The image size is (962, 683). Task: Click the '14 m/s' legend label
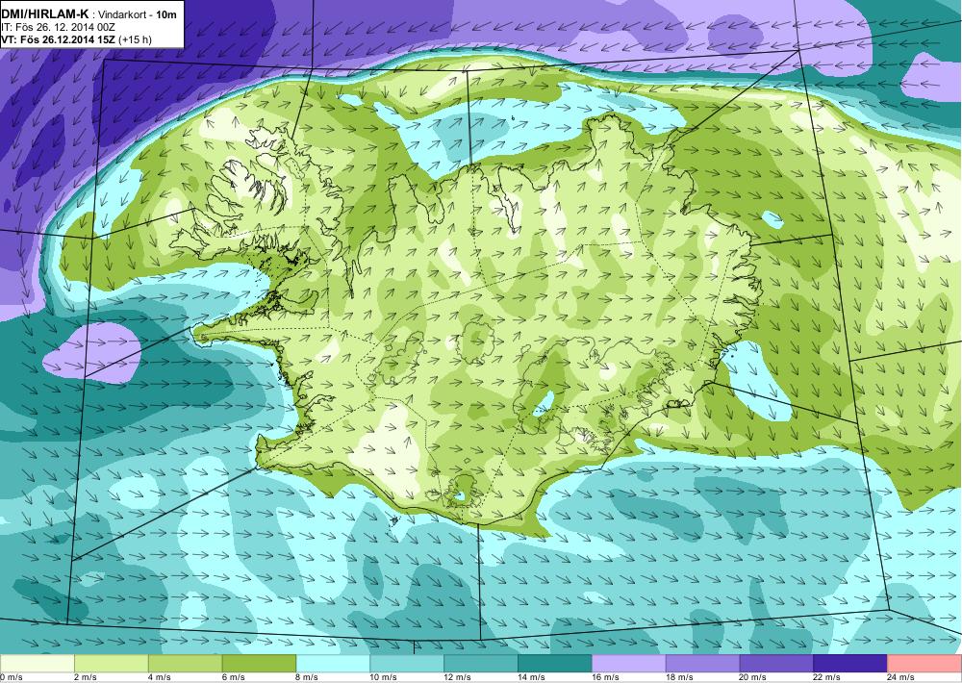pos(531,677)
